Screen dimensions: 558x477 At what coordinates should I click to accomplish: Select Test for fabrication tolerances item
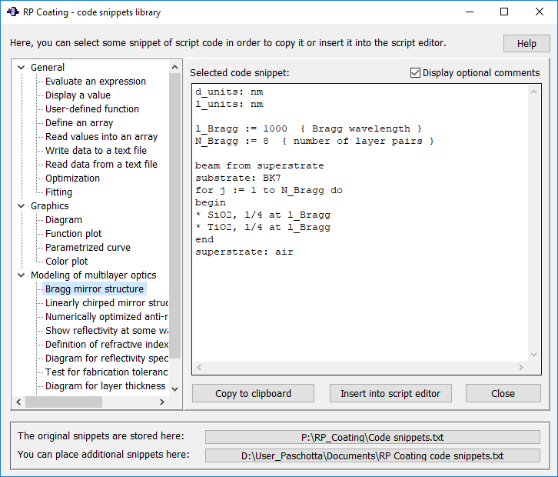click(x=106, y=372)
